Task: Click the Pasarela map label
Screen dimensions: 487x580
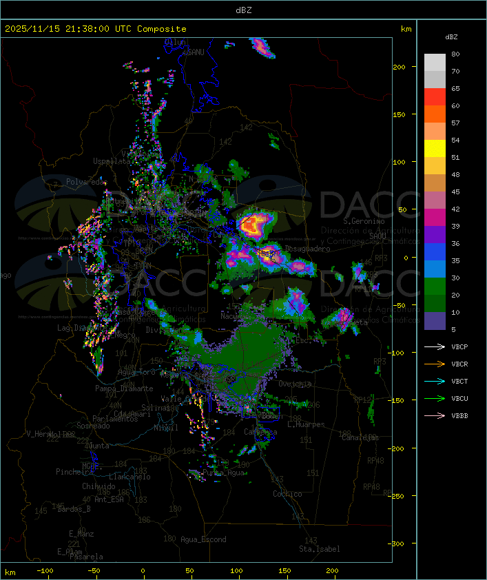Action: tap(86, 557)
